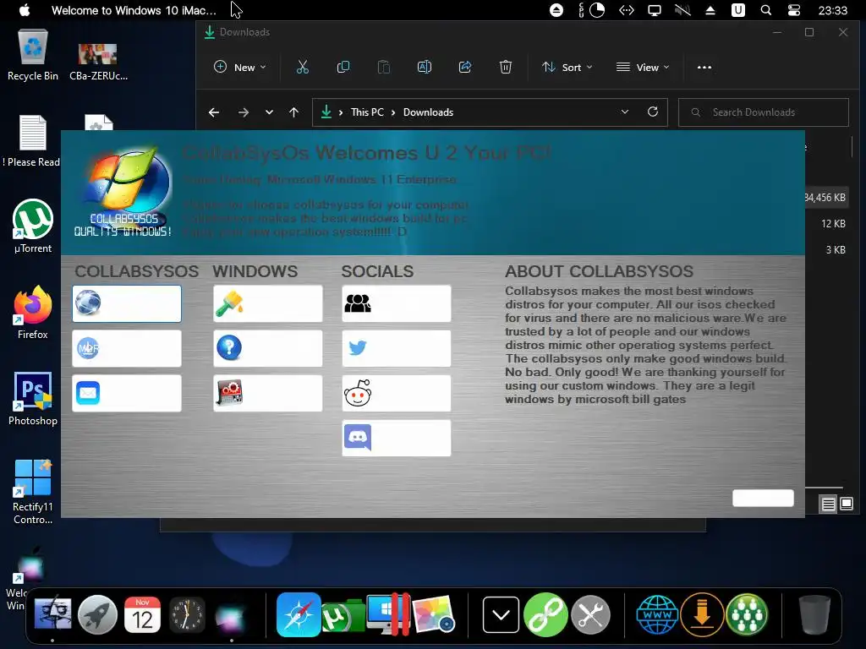Open the globe website button under COLLABSYSOS

click(127, 303)
